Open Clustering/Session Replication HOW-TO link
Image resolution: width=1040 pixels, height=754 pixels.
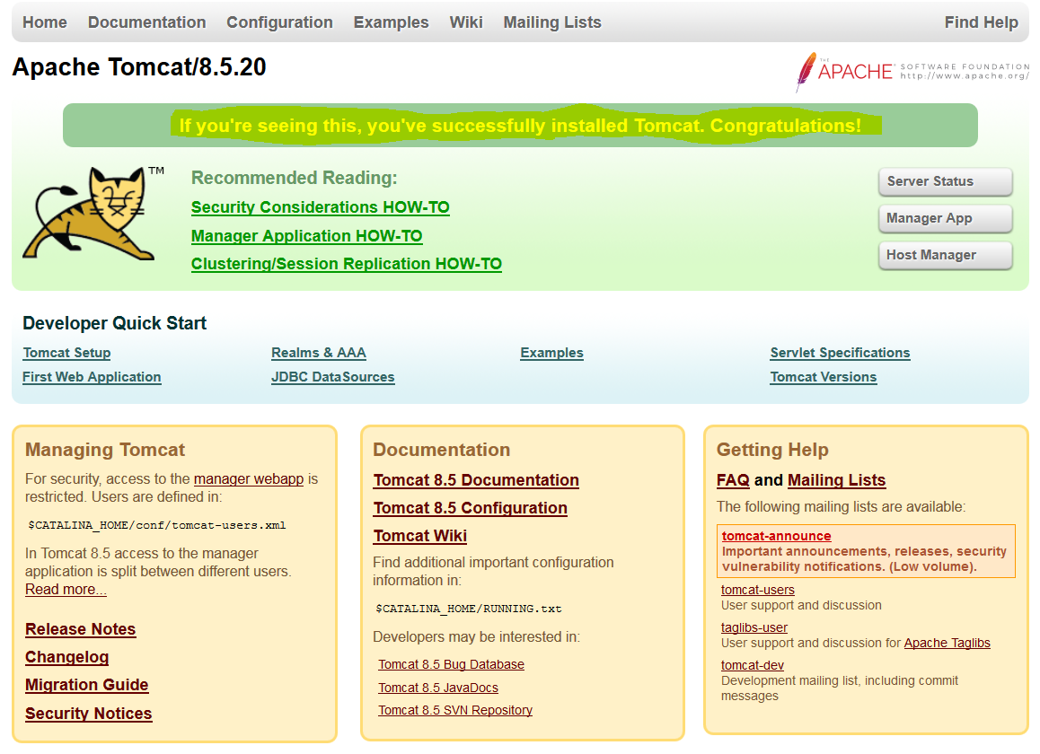click(347, 264)
